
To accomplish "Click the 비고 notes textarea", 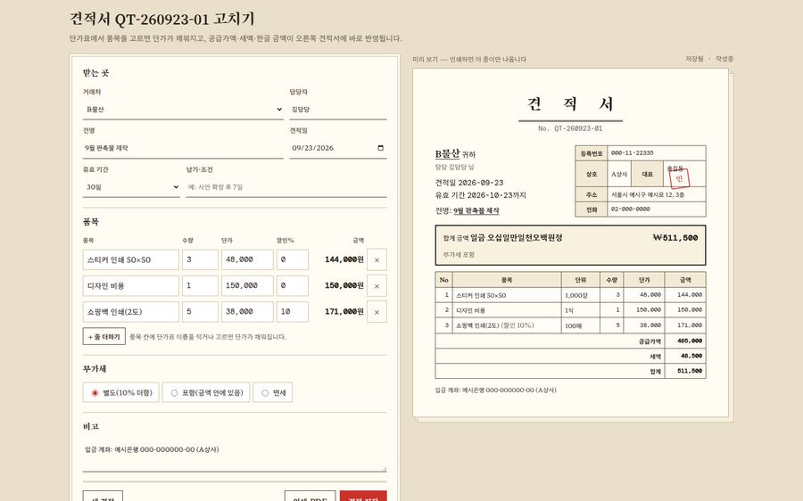I will pos(235,456).
